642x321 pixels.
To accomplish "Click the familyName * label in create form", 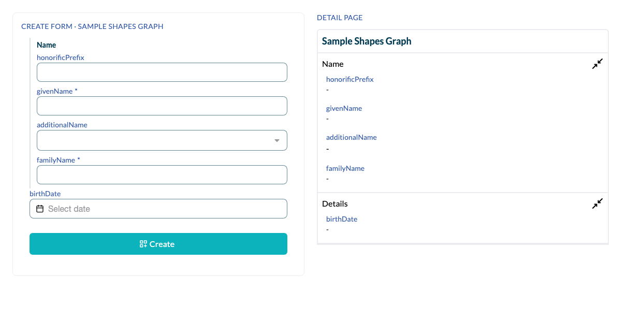I will coord(59,160).
